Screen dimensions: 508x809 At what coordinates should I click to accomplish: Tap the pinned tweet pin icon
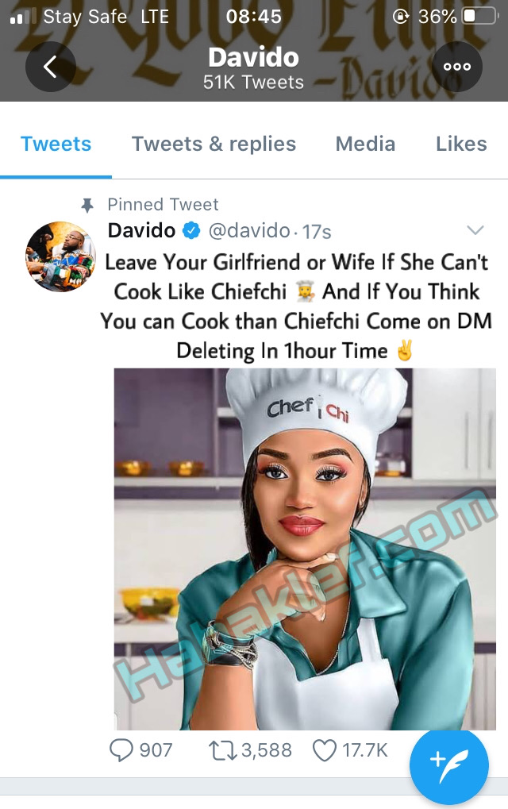pyautogui.click(x=87, y=205)
